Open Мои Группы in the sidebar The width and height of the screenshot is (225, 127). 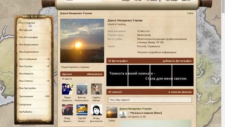tap(26, 66)
